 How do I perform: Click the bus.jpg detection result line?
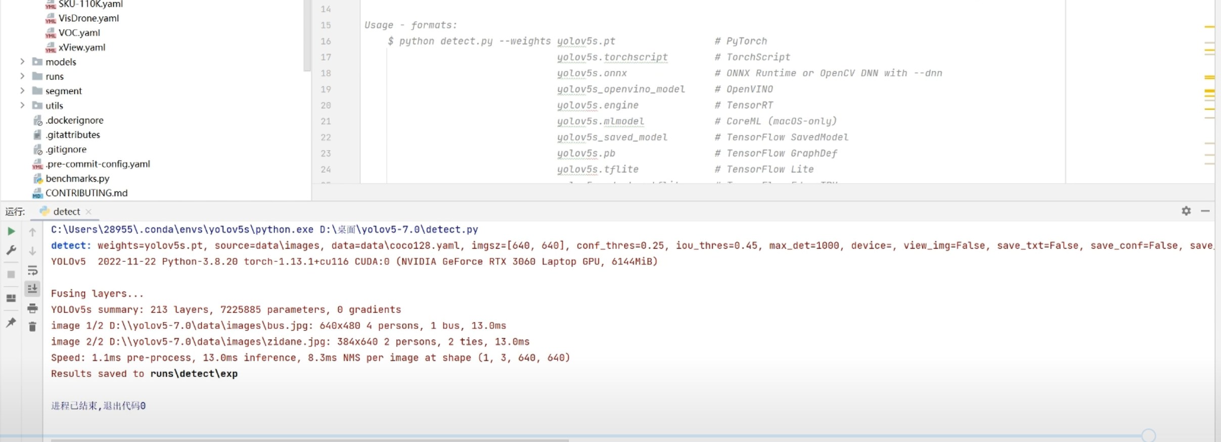tap(279, 326)
